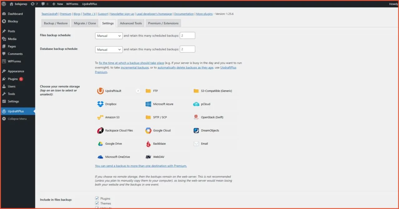Select the Rackspace Cloud Files icon

100,130
